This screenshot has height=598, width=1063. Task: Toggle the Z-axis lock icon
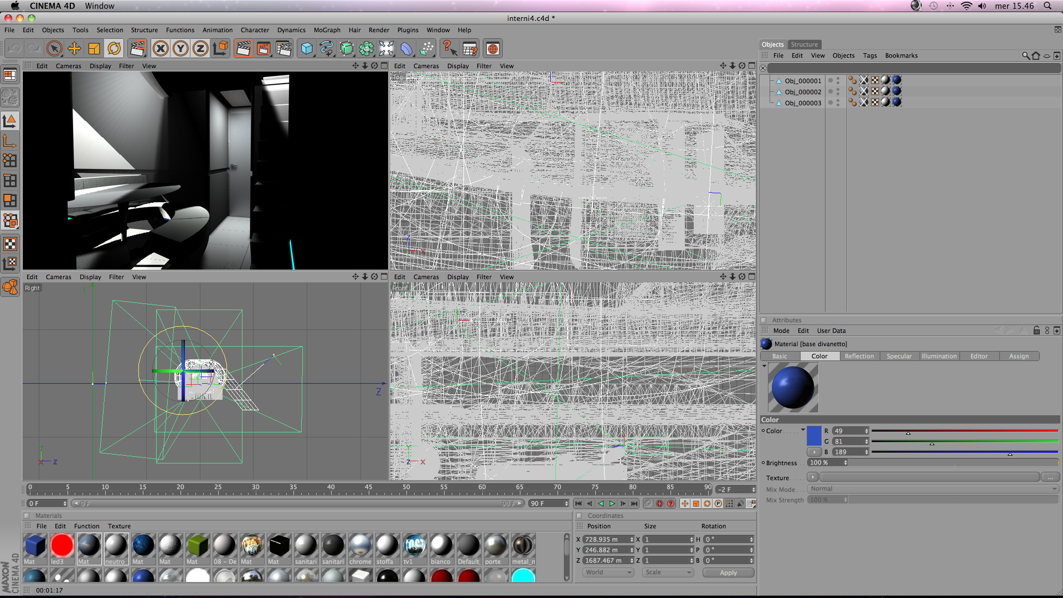200,49
